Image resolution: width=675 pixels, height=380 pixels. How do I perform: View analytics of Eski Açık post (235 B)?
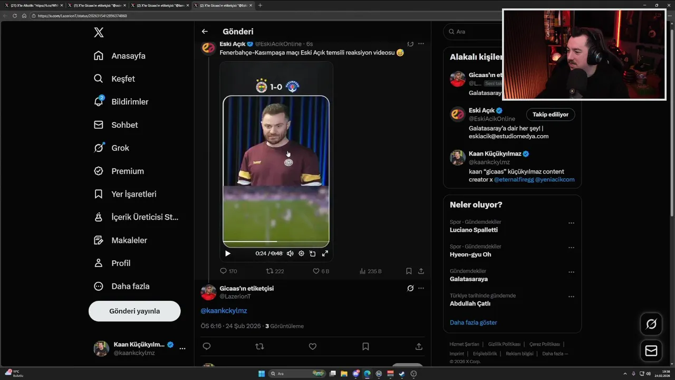click(x=370, y=271)
